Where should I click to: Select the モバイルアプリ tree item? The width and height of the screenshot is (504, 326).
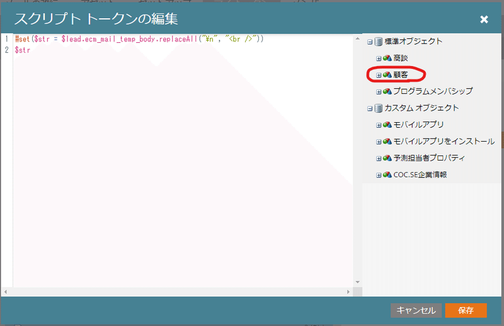(x=418, y=125)
